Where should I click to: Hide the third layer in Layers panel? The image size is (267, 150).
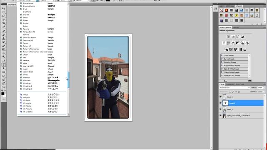click(221, 109)
